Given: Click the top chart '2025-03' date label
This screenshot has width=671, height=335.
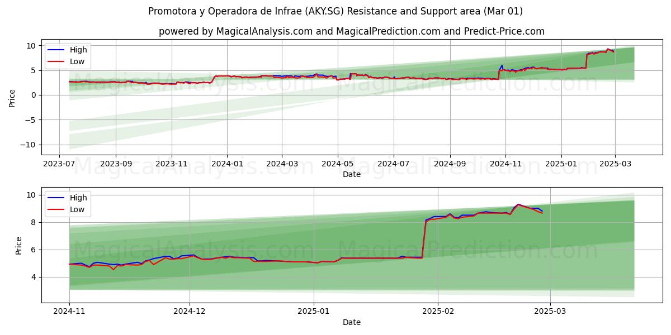Looking at the screenshot, I should (615, 164).
